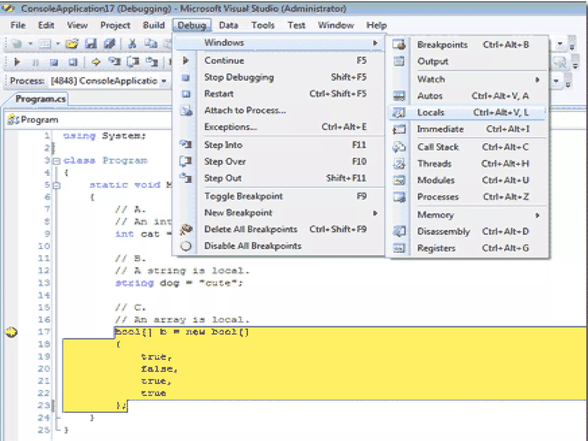The image size is (588, 441).
Task: Click the Step Over toolbar icon
Action: (133, 62)
